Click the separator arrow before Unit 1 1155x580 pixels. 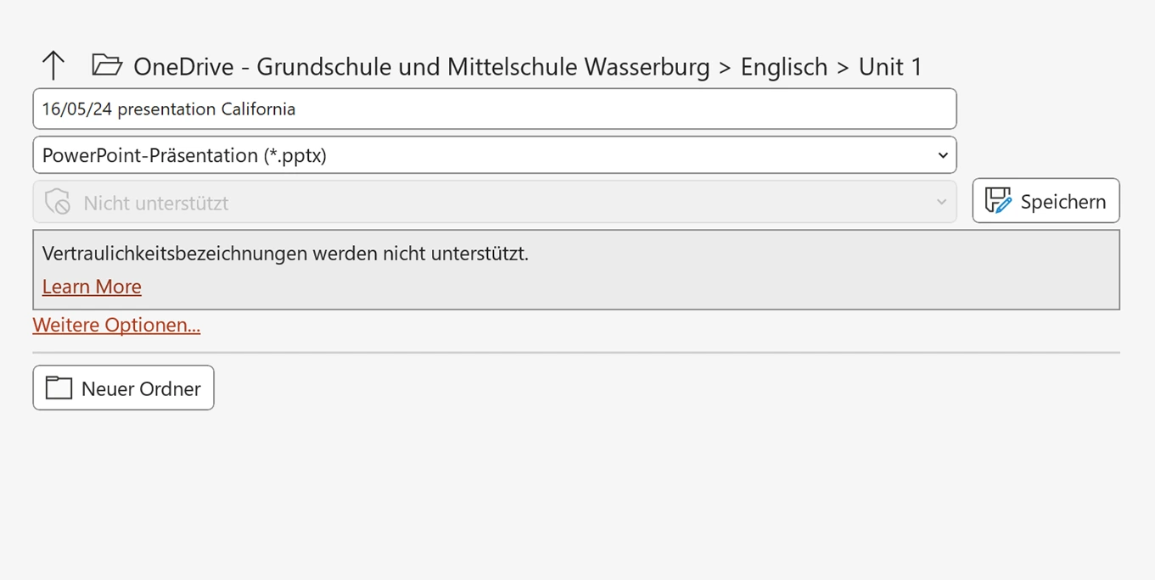[x=843, y=67]
